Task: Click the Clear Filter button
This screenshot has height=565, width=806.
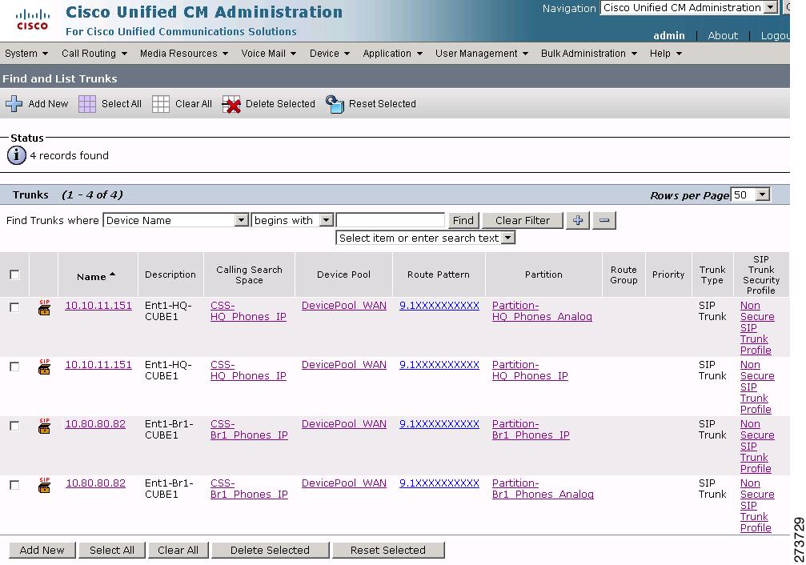Action: [x=523, y=221]
